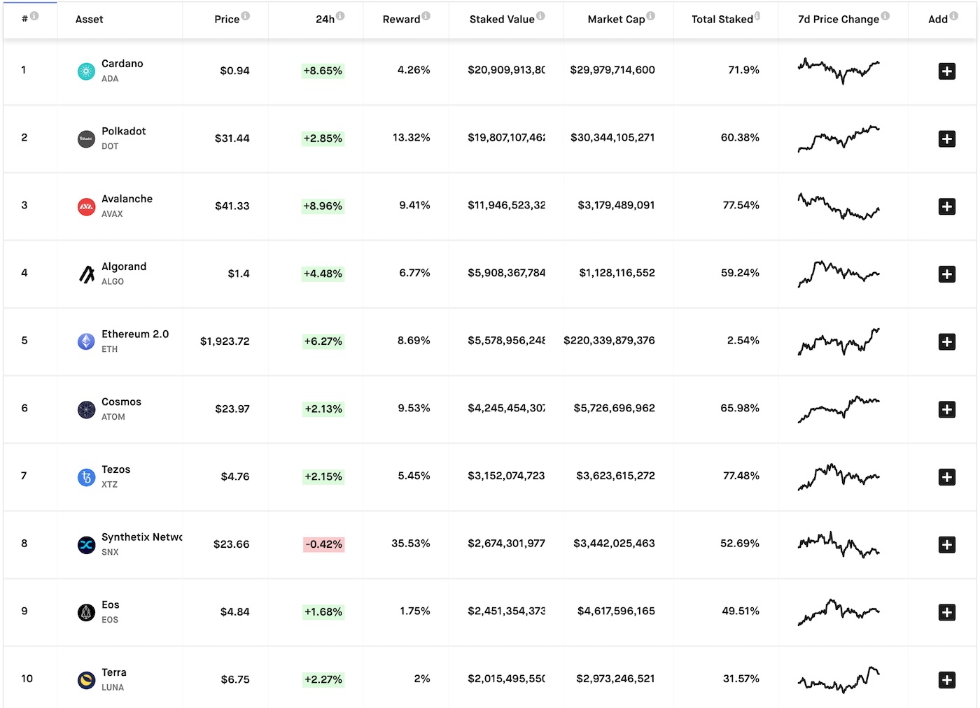Click the Eos asset name
Screen dimensions: 980x708
point(111,604)
